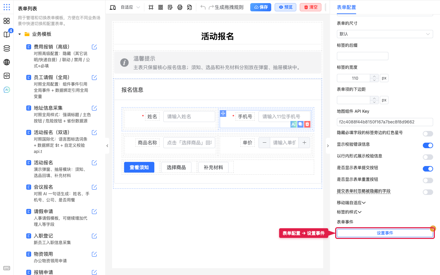Click the frame/crop icon in toolbar
The height and width of the screenshot is (275, 440).
[x=151, y=7]
